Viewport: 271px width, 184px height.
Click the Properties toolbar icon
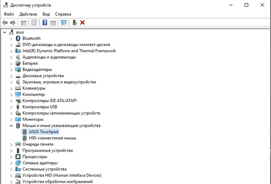click(x=34, y=23)
